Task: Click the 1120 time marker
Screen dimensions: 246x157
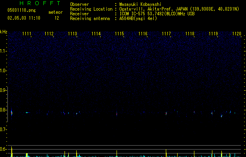Action: tap(237, 34)
